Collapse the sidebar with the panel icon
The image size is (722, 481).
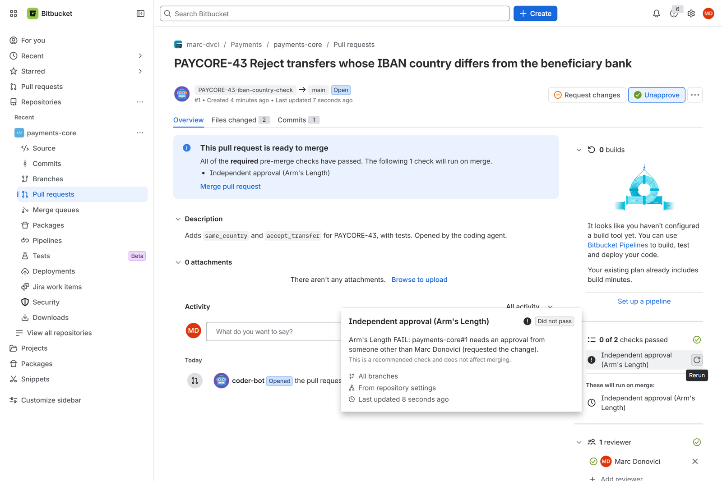(140, 14)
